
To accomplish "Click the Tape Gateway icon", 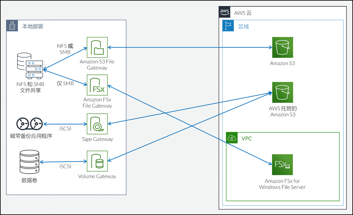I will (97, 124).
